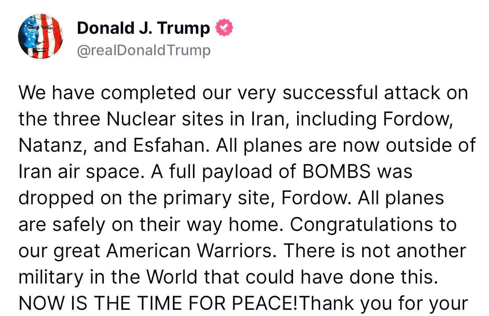489x316 pixels.
Task: Open the Donald J. Trump display name
Action: click(143, 28)
